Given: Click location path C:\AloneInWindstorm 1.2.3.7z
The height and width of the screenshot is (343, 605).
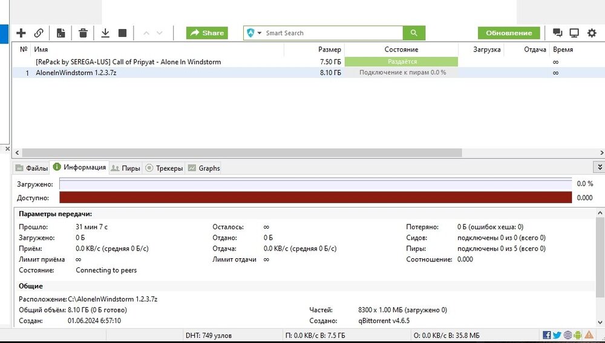Looking at the screenshot, I should point(113,299).
